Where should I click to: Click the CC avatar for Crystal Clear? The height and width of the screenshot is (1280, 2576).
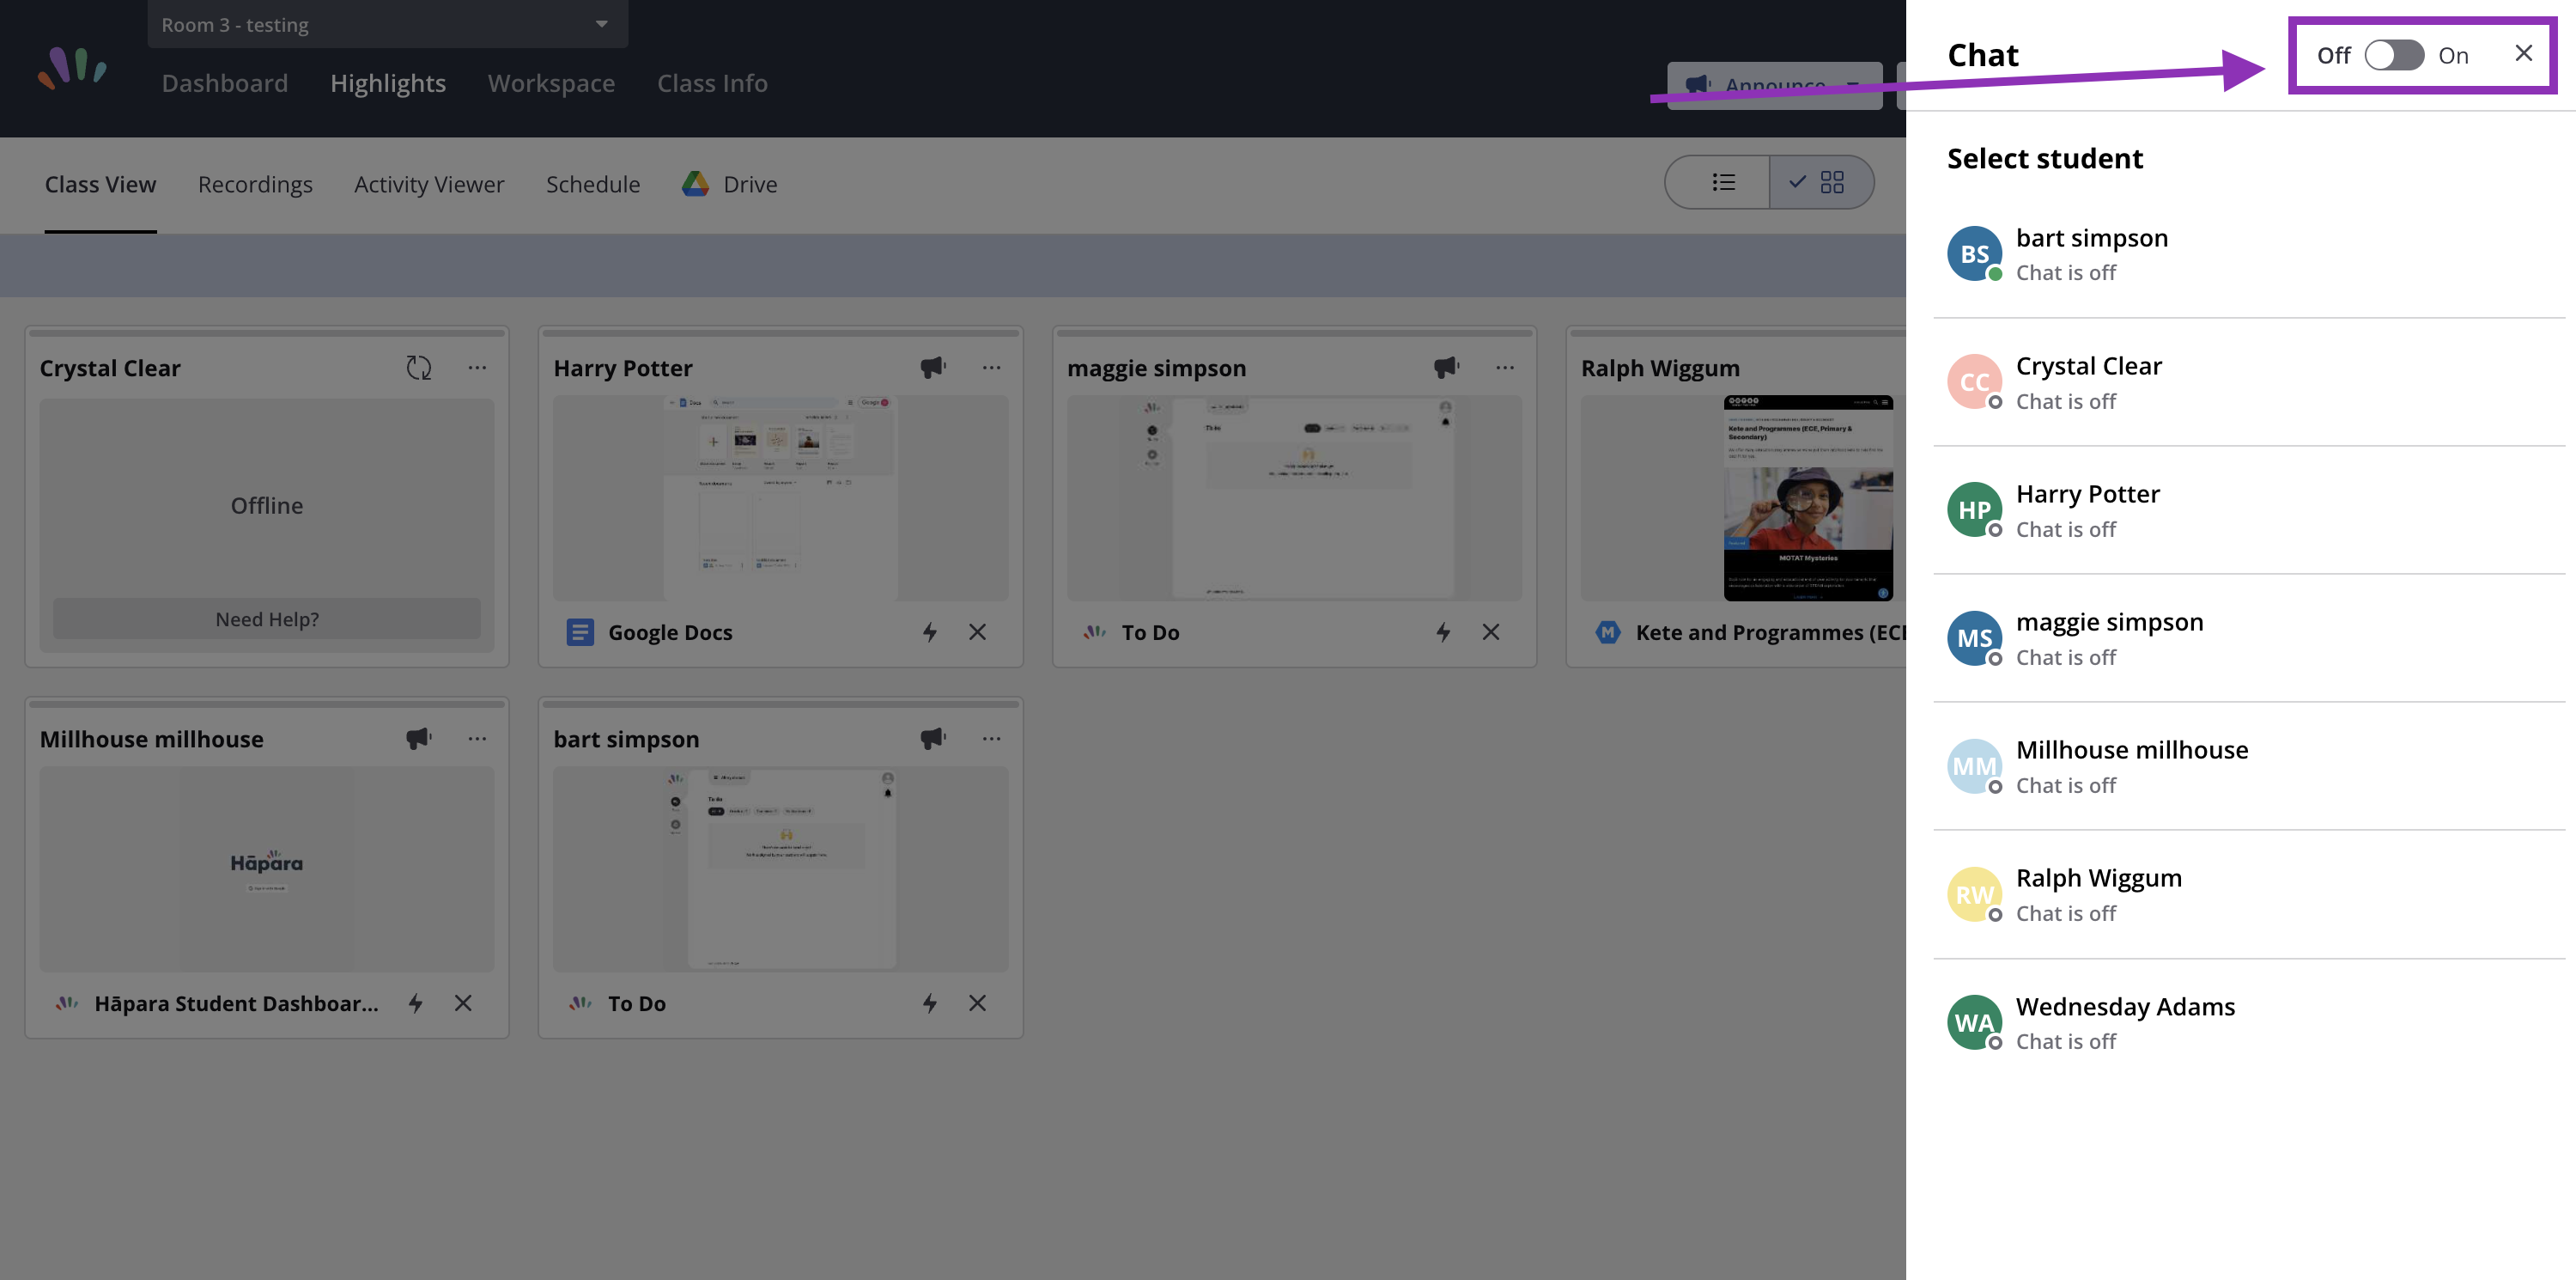(1974, 382)
